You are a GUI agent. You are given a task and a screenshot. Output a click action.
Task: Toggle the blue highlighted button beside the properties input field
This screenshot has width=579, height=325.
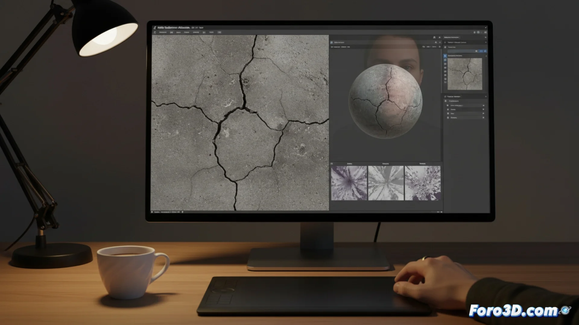click(x=481, y=51)
